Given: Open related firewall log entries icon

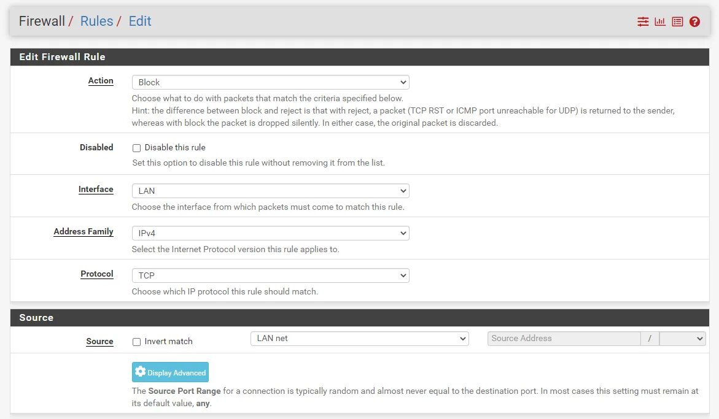Looking at the screenshot, I should click(677, 21).
